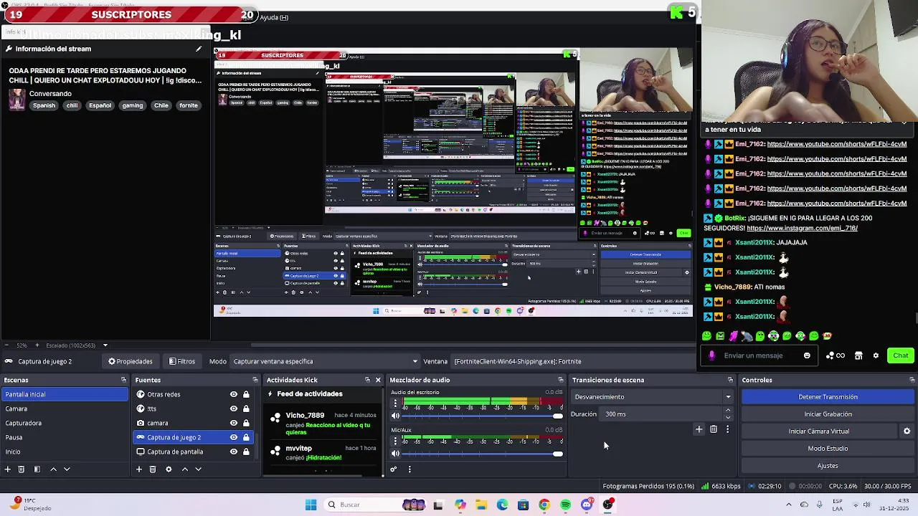This screenshot has width=918, height=516.
Task: Delete the selected scene with the trash icon
Action: [x=22, y=469]
